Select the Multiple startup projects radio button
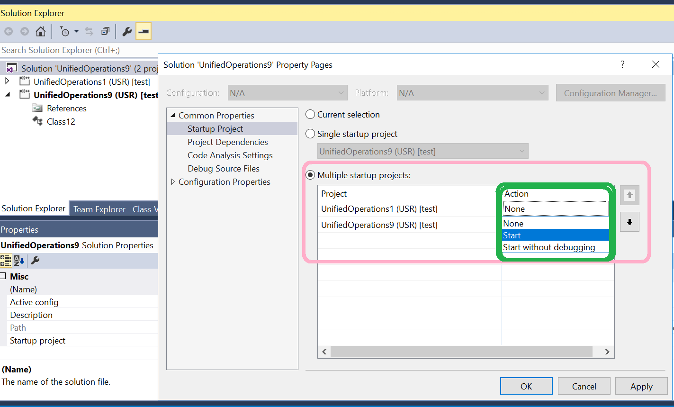Viewport: 674px width, 407px height. tap(310, 175)
